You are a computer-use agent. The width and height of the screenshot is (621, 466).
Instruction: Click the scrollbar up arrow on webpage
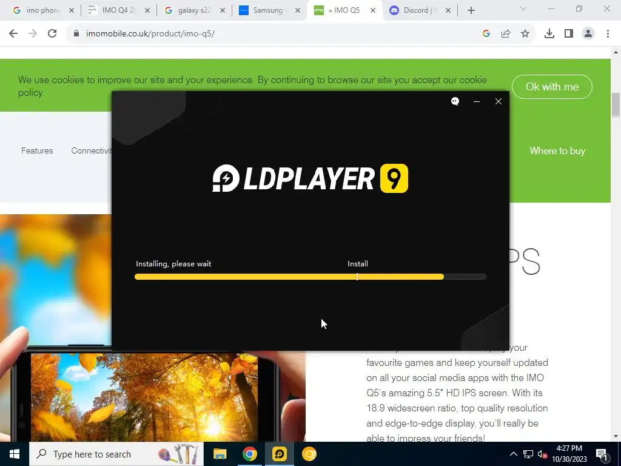coord(616,52)
